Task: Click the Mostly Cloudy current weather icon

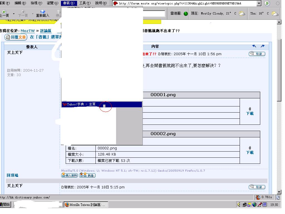Action: coord(242,13)
